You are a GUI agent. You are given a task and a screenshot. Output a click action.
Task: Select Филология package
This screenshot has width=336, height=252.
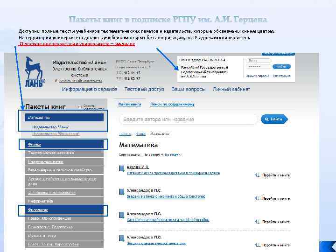pos(64,210)
